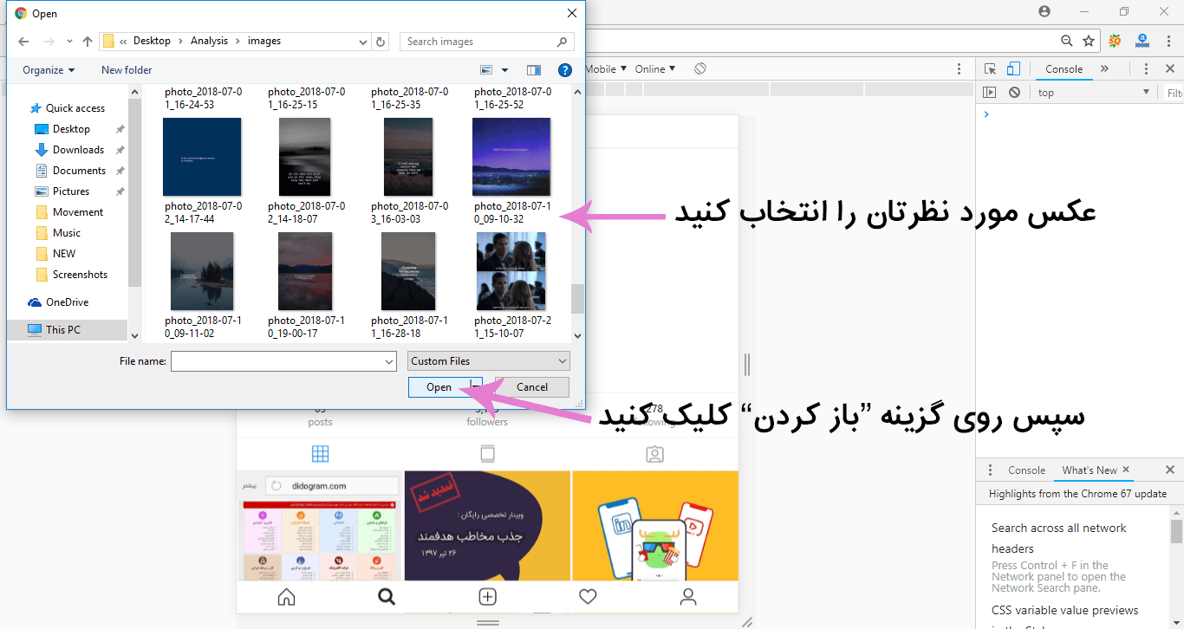The width and height of the screenshot is (1184, 629).
Task: Expand the Custom Files type dropdown
Action: click(x=489, y=361)
